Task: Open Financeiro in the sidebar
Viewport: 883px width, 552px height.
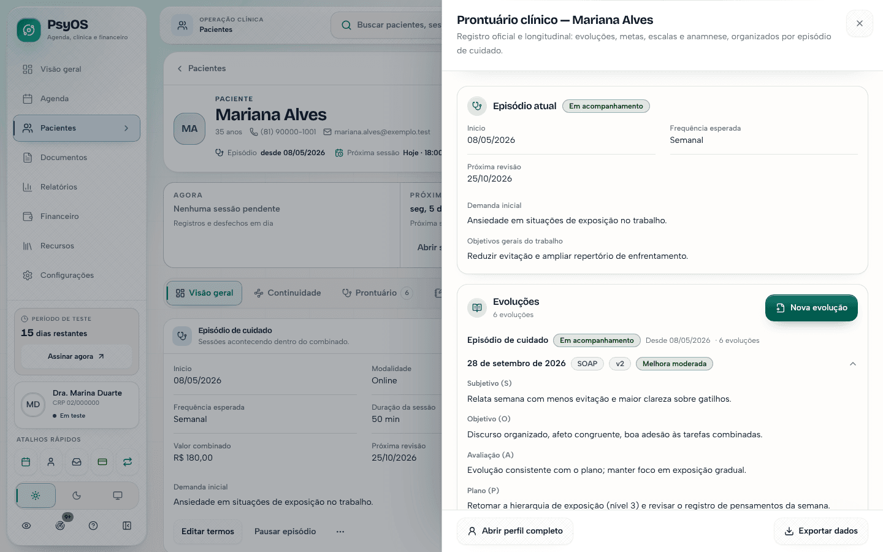Action: click(x=77, y=217)
